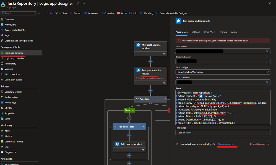Open the Settings tab in details panel
Viewport: 276px width, 165px height.
(x=196, y=32)
